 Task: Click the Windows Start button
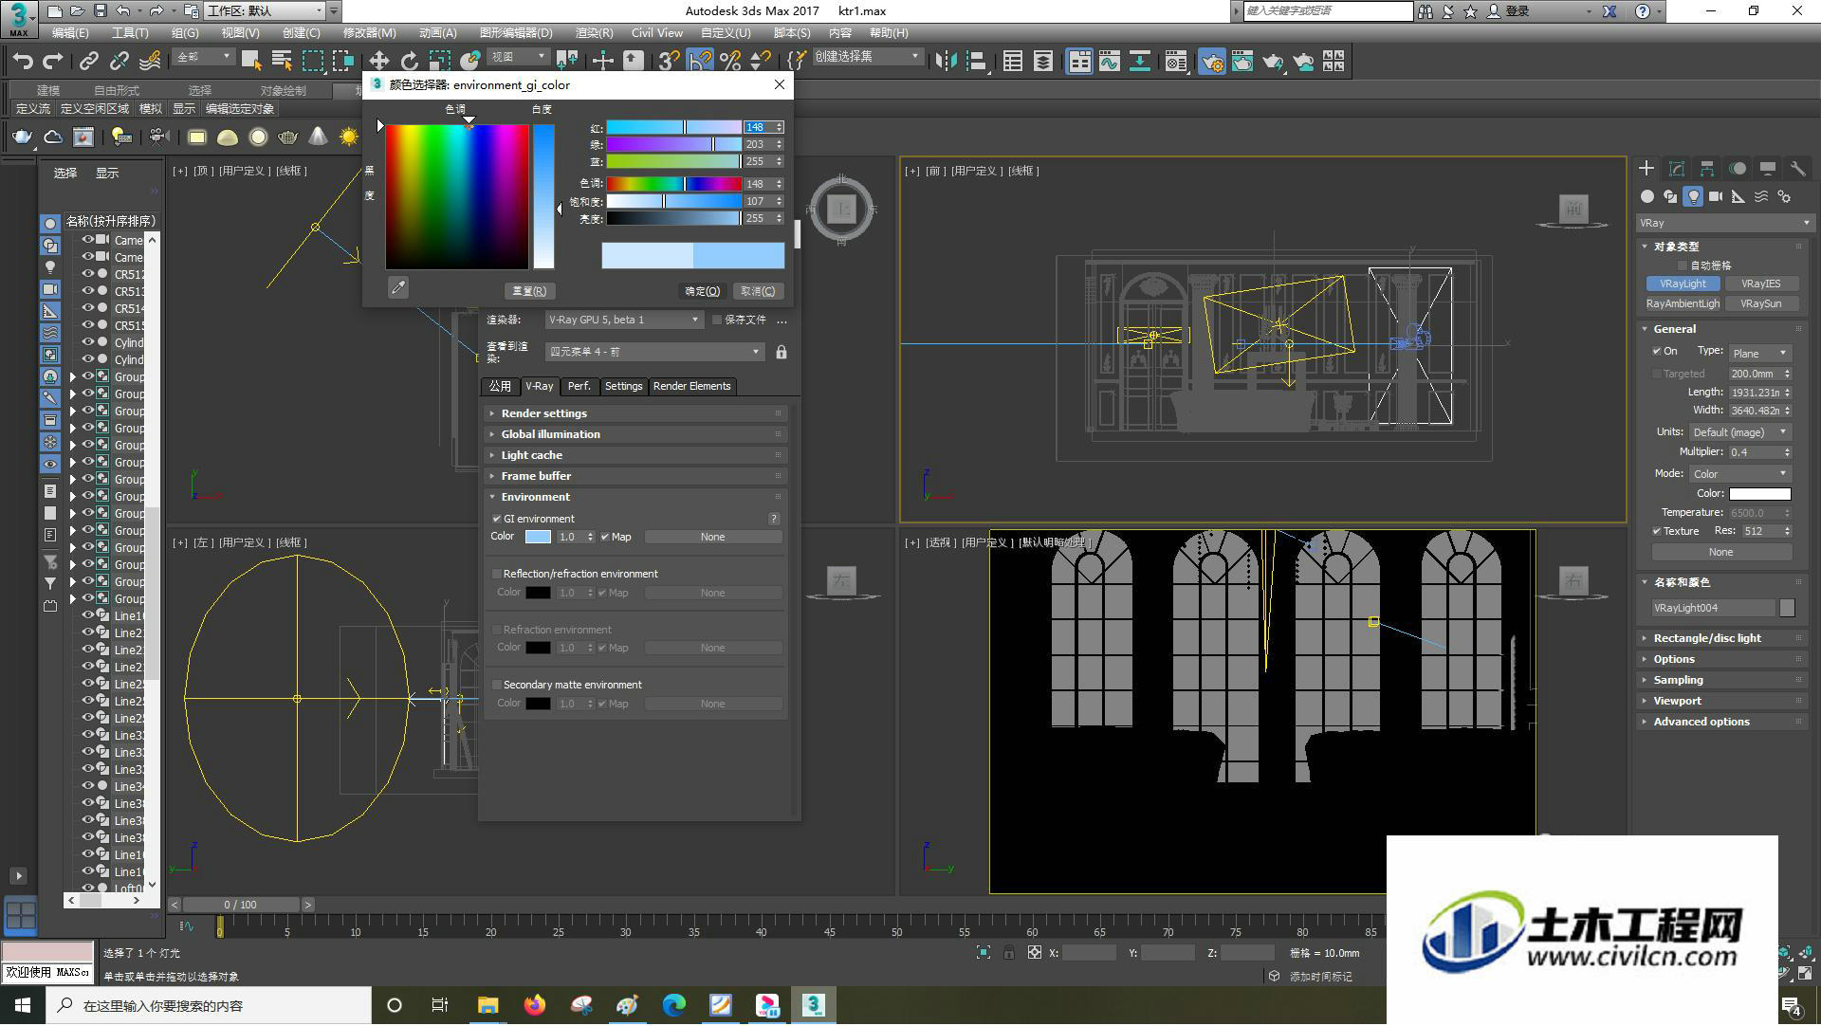click(23, 1005)
